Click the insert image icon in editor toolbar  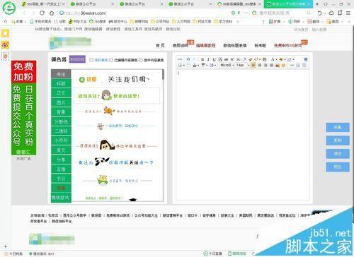[278, 65]
